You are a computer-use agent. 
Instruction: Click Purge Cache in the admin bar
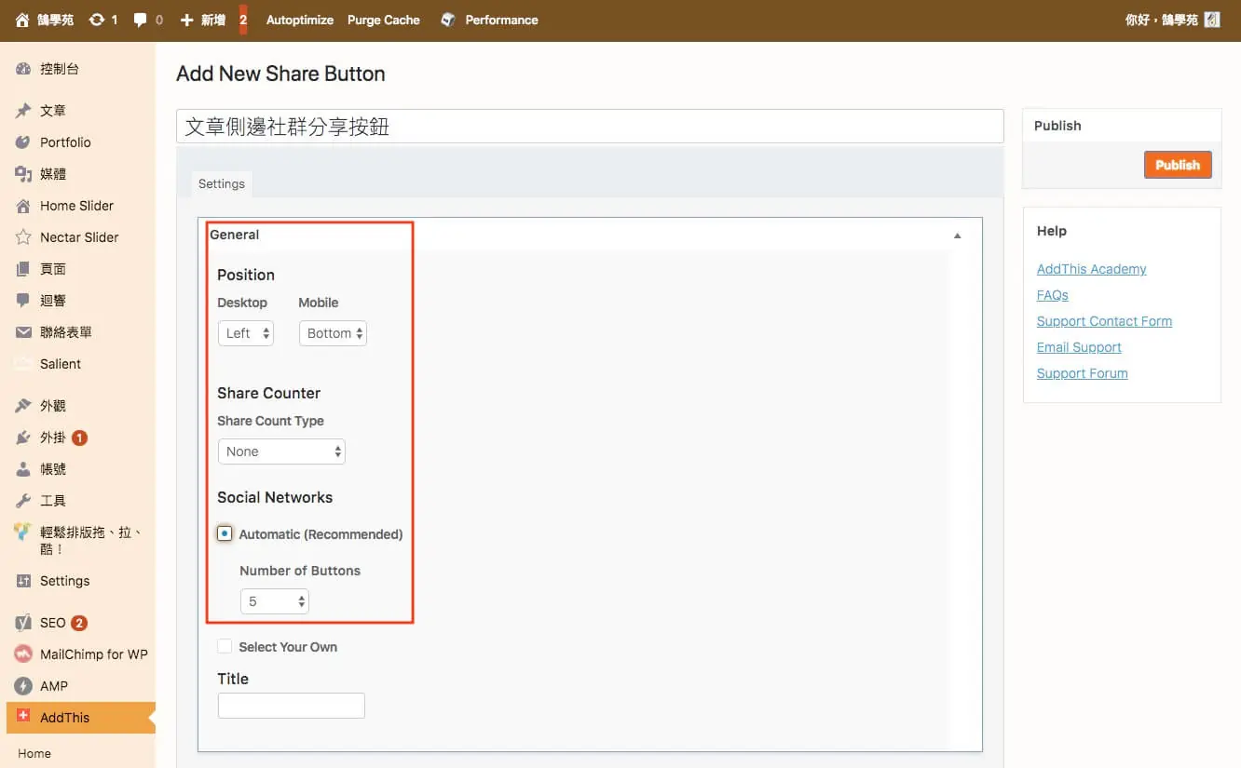click(x=384, y=20)
